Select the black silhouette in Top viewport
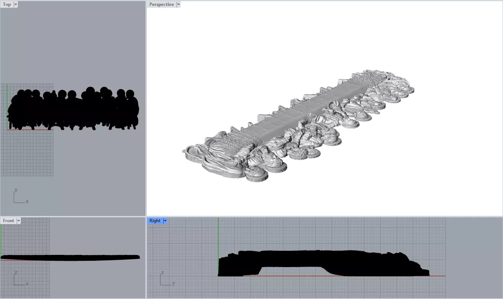Viewport: 503px width, 299px height. point(73,109)
